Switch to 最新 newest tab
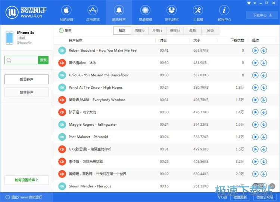 [193, 31]
